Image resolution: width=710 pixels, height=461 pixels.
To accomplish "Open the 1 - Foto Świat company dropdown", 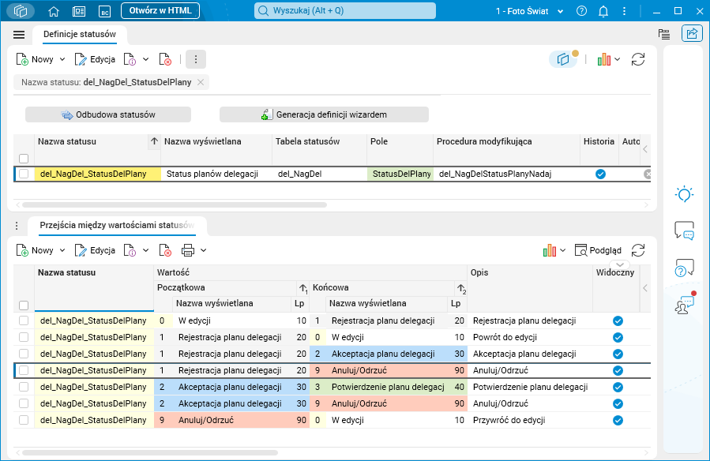I will tap(528, 11).
